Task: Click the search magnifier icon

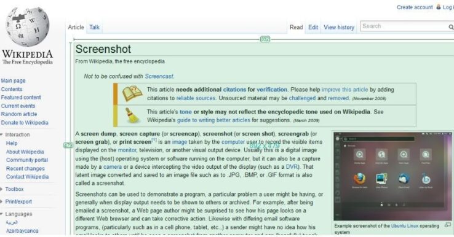Action: (451, 27)
